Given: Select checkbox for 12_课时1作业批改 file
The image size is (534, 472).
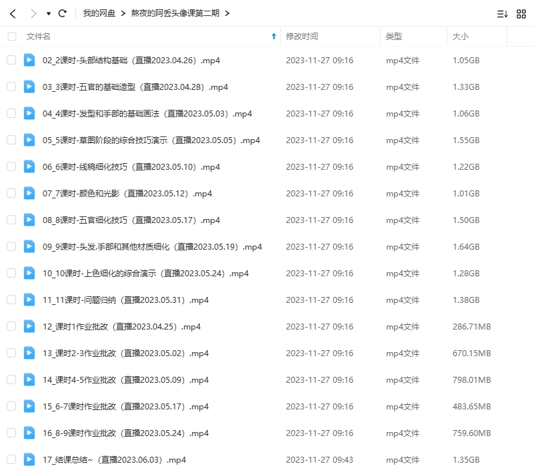Looking at the screenshot, I should [x=11, y=326].
